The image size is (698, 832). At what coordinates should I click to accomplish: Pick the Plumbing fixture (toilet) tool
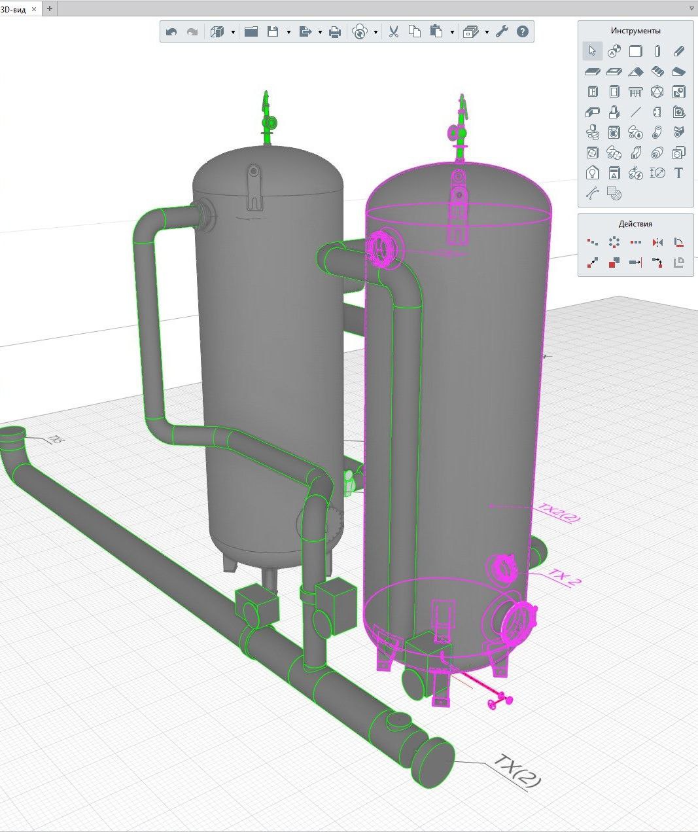point(592,132)
